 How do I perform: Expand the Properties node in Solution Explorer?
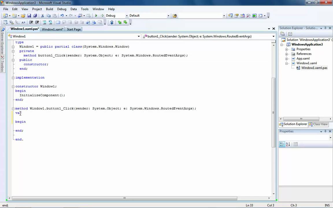[286, 49]
